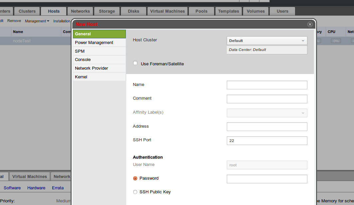Image resolution: width=354 pixels, height=205 pixels.
Task: Focus the Address text field
Action: tap(267, 127)
